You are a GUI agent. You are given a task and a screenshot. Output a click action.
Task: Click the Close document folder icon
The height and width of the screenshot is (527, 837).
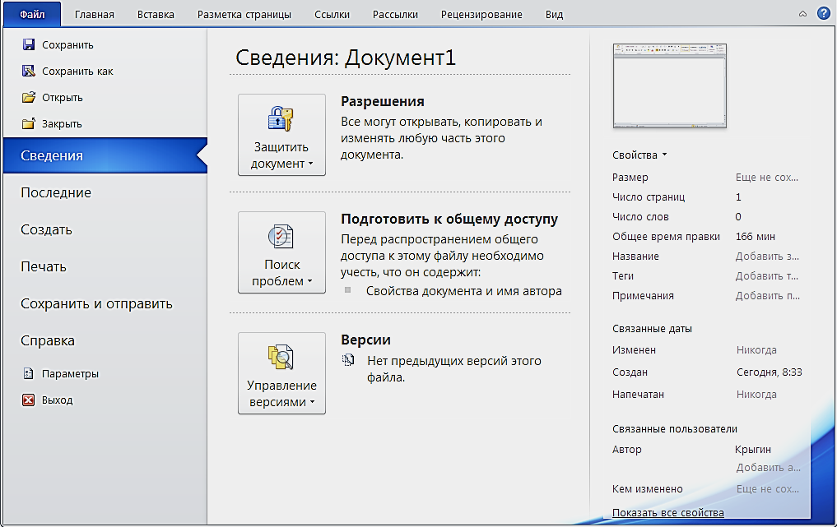point(29,123)
